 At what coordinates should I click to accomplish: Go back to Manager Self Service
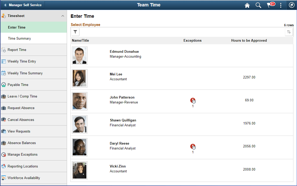23,5
